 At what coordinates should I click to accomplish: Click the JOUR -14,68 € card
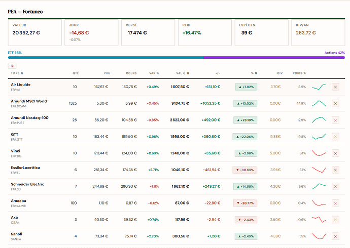(x=91, y=32)
